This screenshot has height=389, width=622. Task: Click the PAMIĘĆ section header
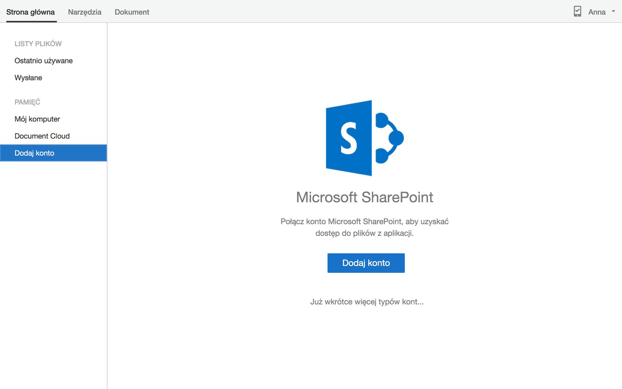click(27, 102)
